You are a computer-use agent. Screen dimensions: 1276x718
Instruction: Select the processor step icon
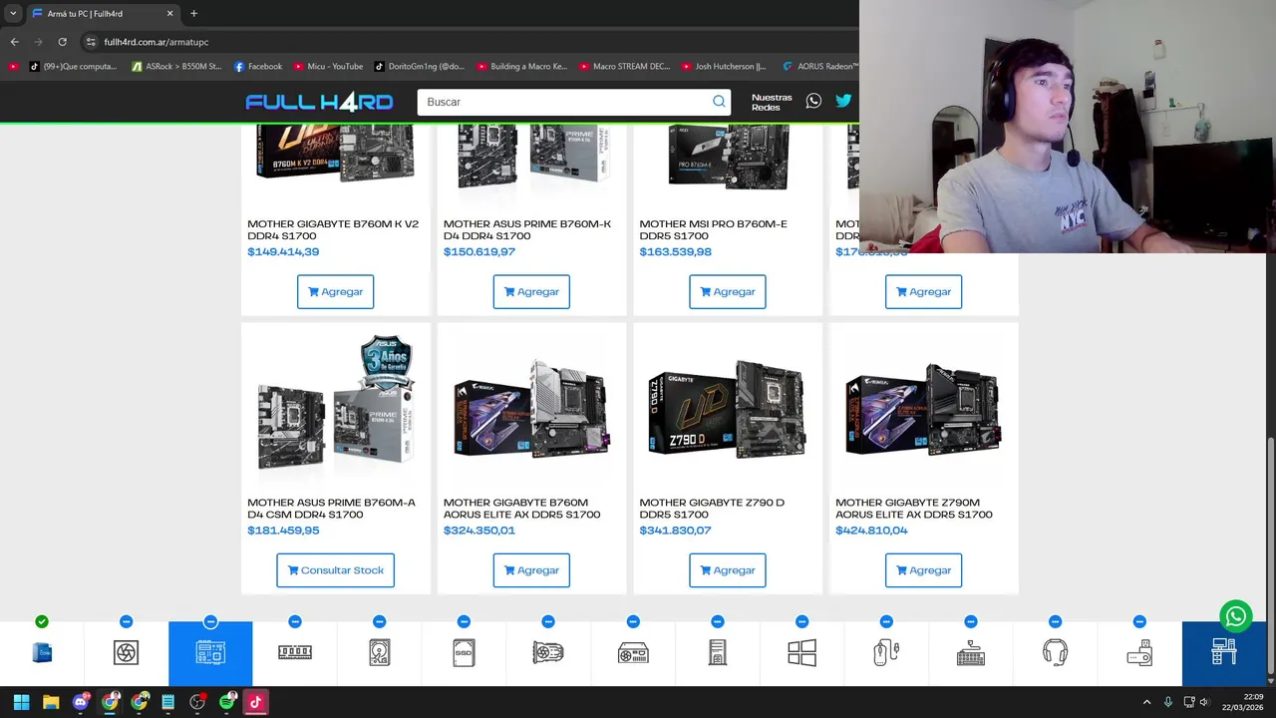42,653
